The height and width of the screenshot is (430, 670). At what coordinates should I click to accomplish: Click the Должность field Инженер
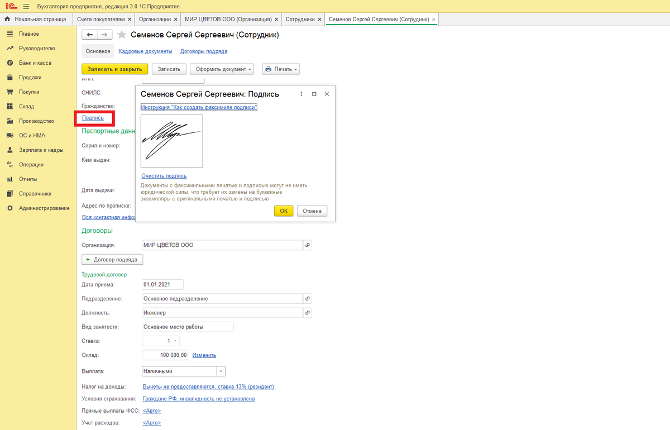click(x=222, y=313)
